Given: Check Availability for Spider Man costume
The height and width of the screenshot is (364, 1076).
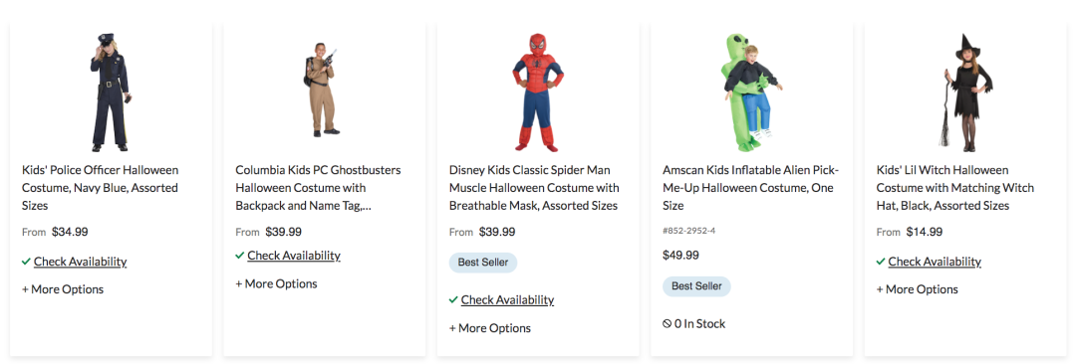Looking at the screenshot, I should pyautogui.click(x=507, y=299).
